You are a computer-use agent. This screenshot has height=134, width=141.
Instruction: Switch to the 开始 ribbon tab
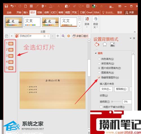(x=19, y=12)
